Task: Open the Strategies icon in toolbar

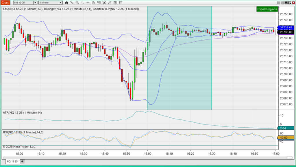Action: [115, 3]
